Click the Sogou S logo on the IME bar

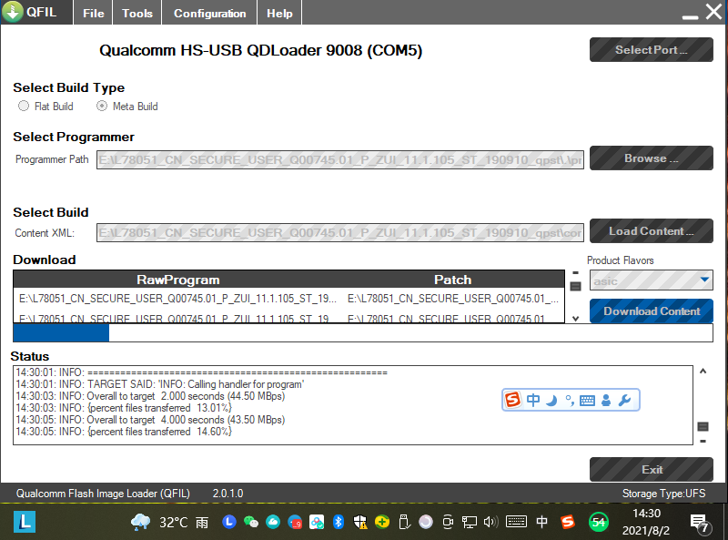pos(513,400)
